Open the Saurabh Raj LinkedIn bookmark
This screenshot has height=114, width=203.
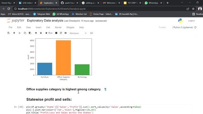[127, 14]
